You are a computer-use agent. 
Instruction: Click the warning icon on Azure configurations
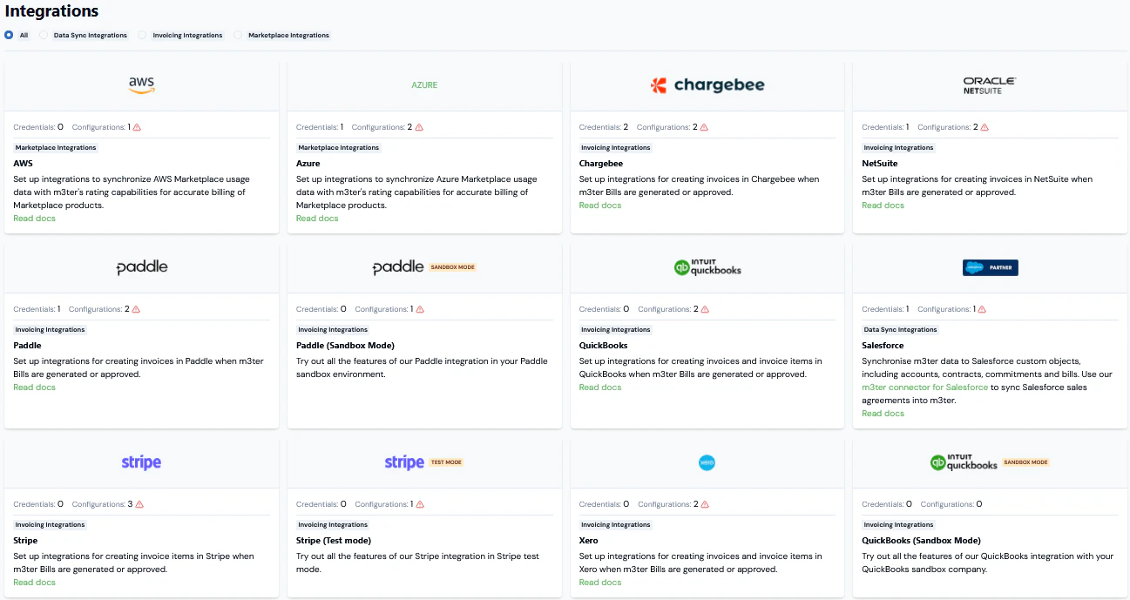(x=419, y=127)
